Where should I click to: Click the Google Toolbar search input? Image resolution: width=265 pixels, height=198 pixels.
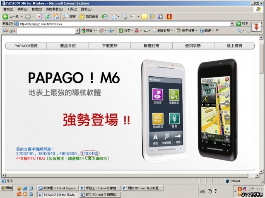click(46, 31)
